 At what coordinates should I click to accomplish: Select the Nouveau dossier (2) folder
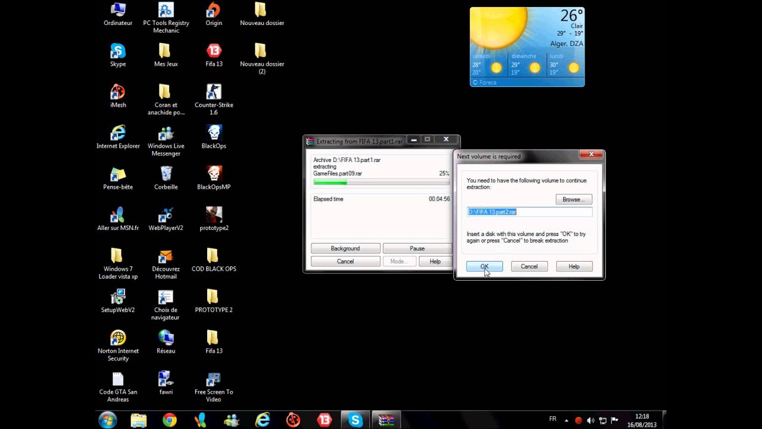point(262,59)
